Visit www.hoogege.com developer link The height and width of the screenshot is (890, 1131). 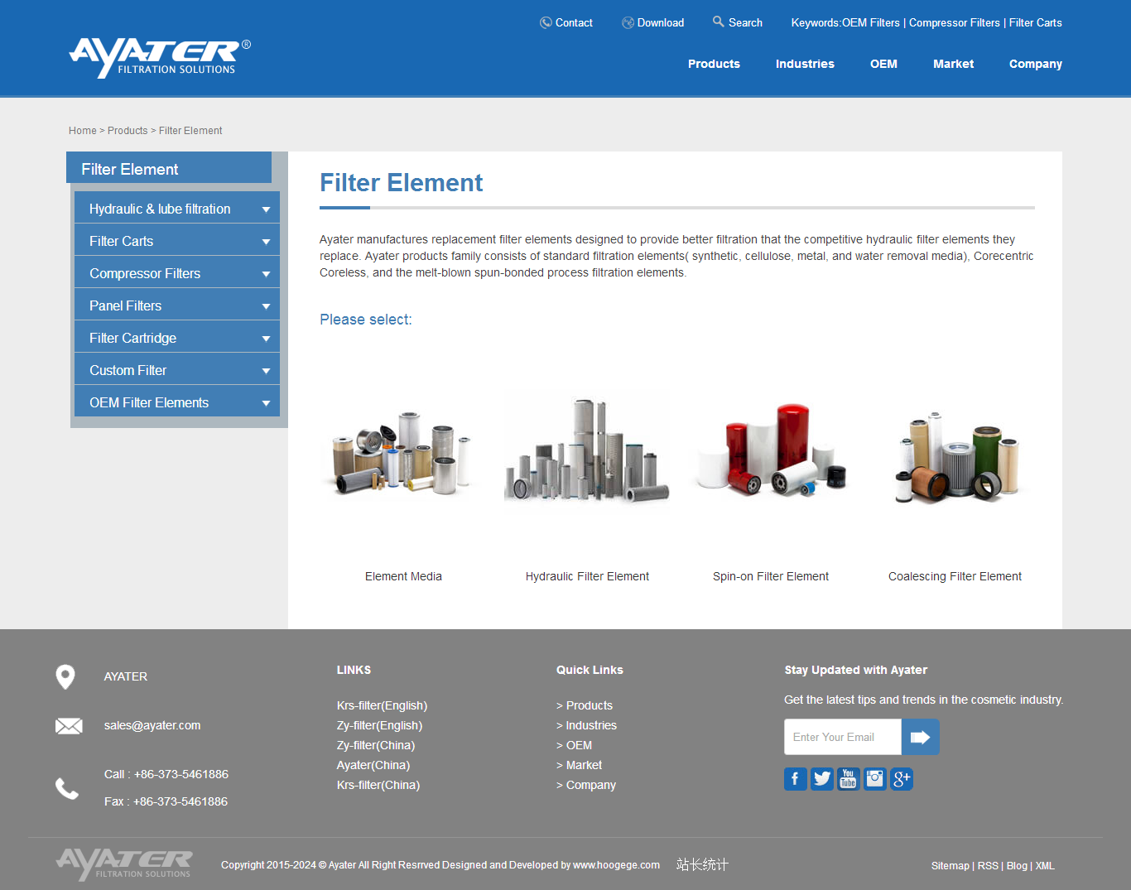pos(616,864)
